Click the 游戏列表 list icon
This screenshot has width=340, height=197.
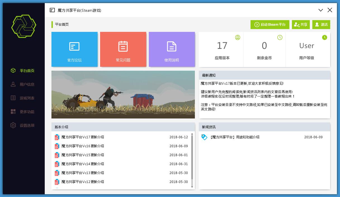[13, 98]
